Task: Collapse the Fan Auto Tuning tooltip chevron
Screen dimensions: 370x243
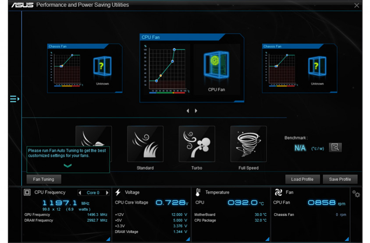Action: point(68,166)
